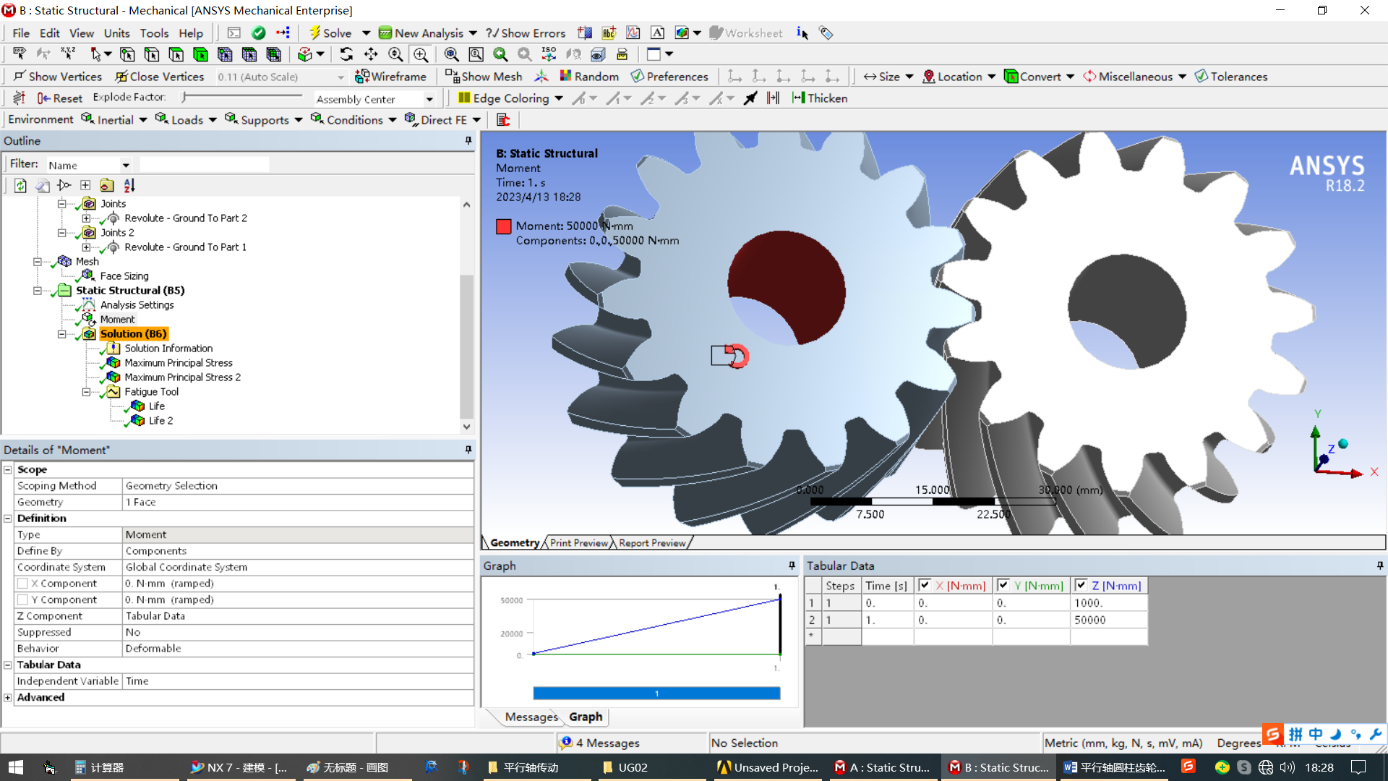Click the blue step bar under graph
The height and width of the screenshot is (781, 1388).
coord(656,693)
